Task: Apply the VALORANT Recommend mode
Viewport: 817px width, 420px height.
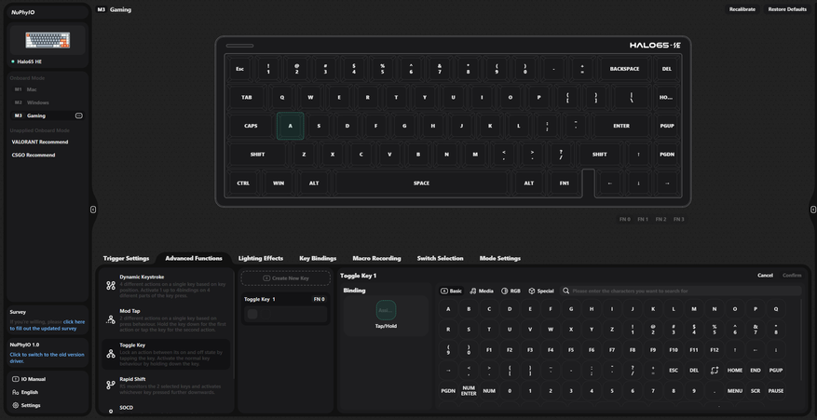Action: pos(40,142)
